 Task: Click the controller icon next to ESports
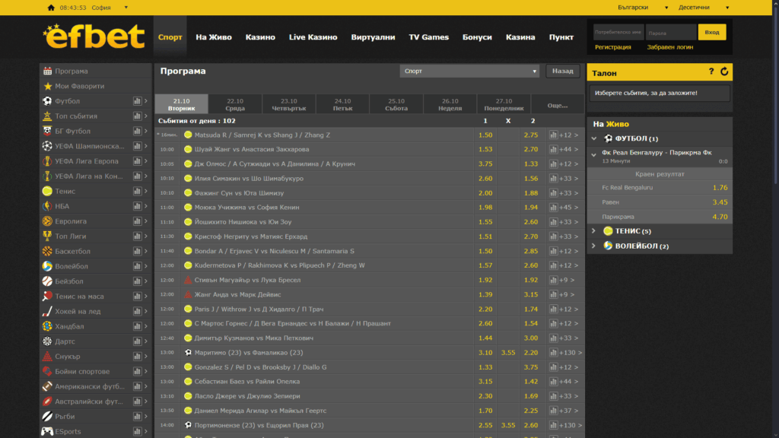pos(48,431)
